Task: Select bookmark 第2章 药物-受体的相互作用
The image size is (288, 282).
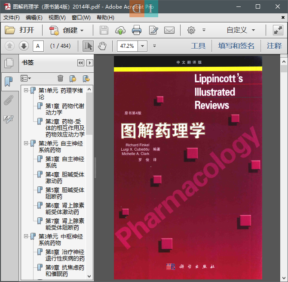Action: [65, 128]
